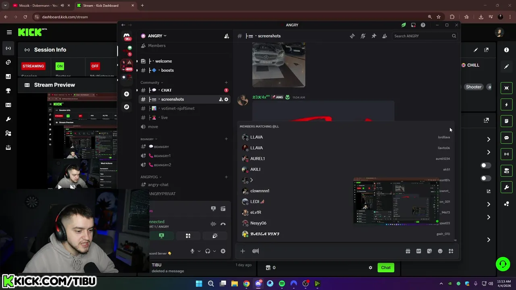Screen dimensions: 516x290
Task: Open notification settings bell-slash icon
Action: coord(363,36)
